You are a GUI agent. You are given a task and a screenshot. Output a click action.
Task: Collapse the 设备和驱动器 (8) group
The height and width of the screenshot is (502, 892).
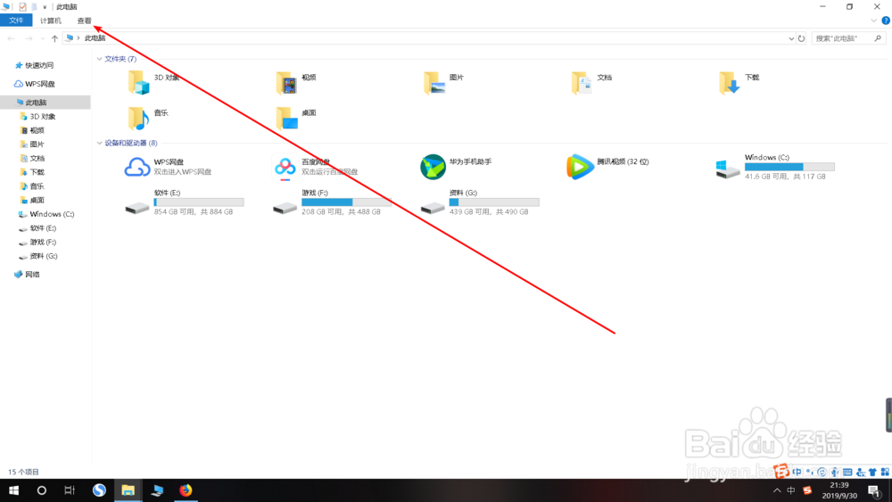pos(100,144)
